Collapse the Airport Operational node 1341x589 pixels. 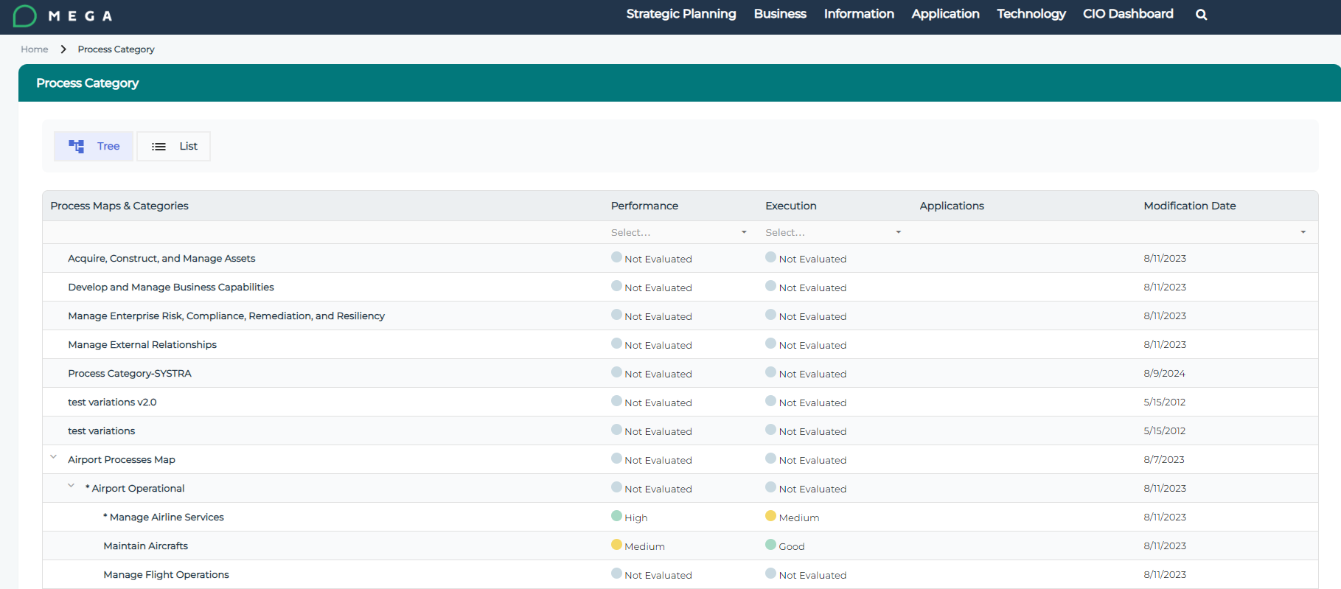(72, 486)
